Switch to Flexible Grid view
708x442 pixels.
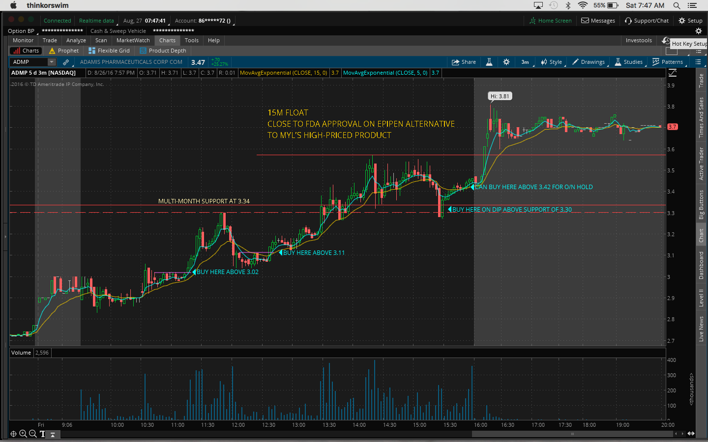point(109,51)
